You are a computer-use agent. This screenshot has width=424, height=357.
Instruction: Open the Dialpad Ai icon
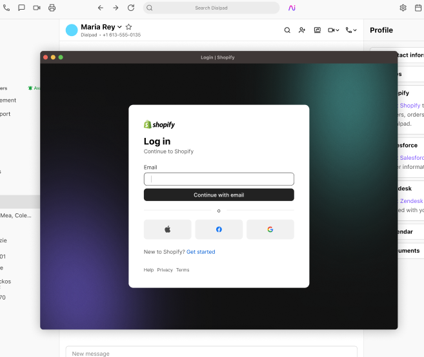[x=292, y=8]
